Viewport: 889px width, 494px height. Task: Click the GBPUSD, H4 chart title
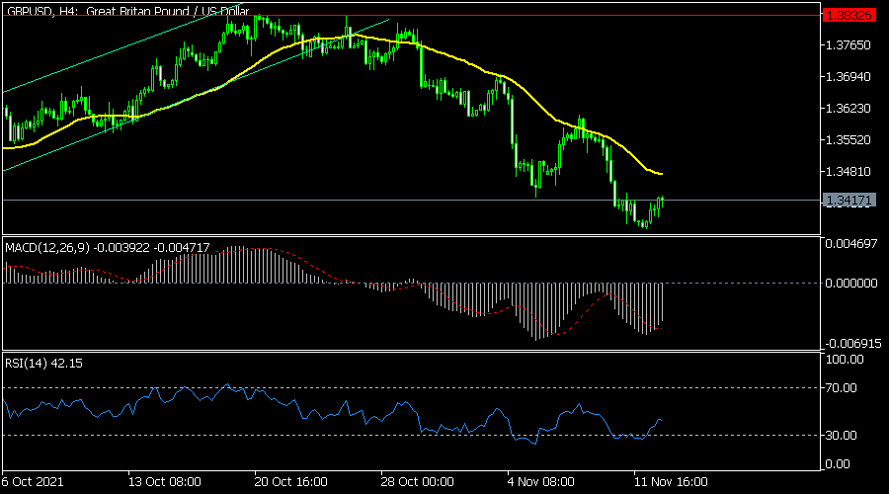(x=128, y=11)
